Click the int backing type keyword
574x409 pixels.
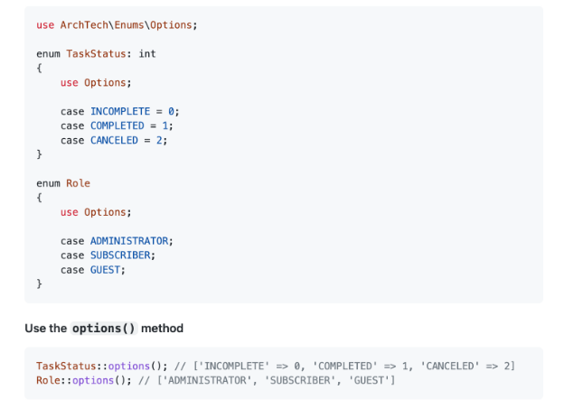pos(147,54)
